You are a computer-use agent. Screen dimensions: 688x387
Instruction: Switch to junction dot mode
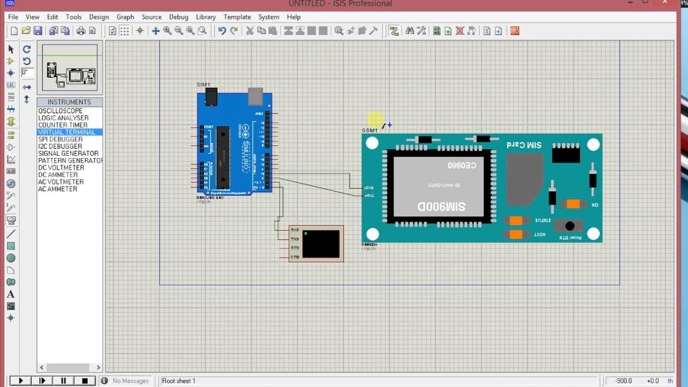pos(11,73)
